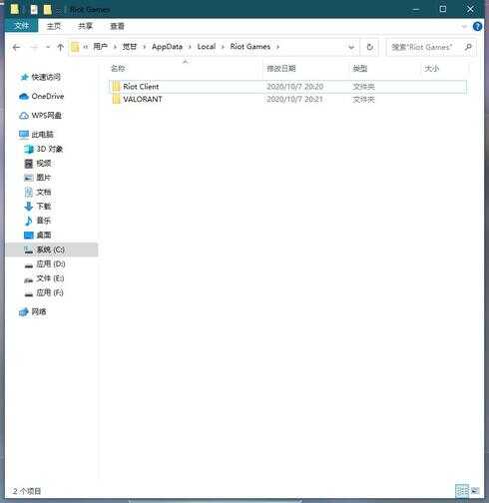The height and width of the screenshot is (503, 489).
Task: Open the 文件 ribbon tab
Action: [x=22, y=26]
